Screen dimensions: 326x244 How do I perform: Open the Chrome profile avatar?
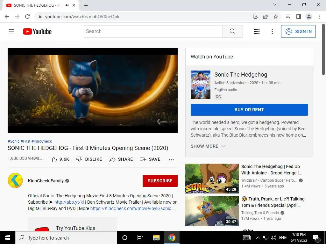click(x=309, y=17)
